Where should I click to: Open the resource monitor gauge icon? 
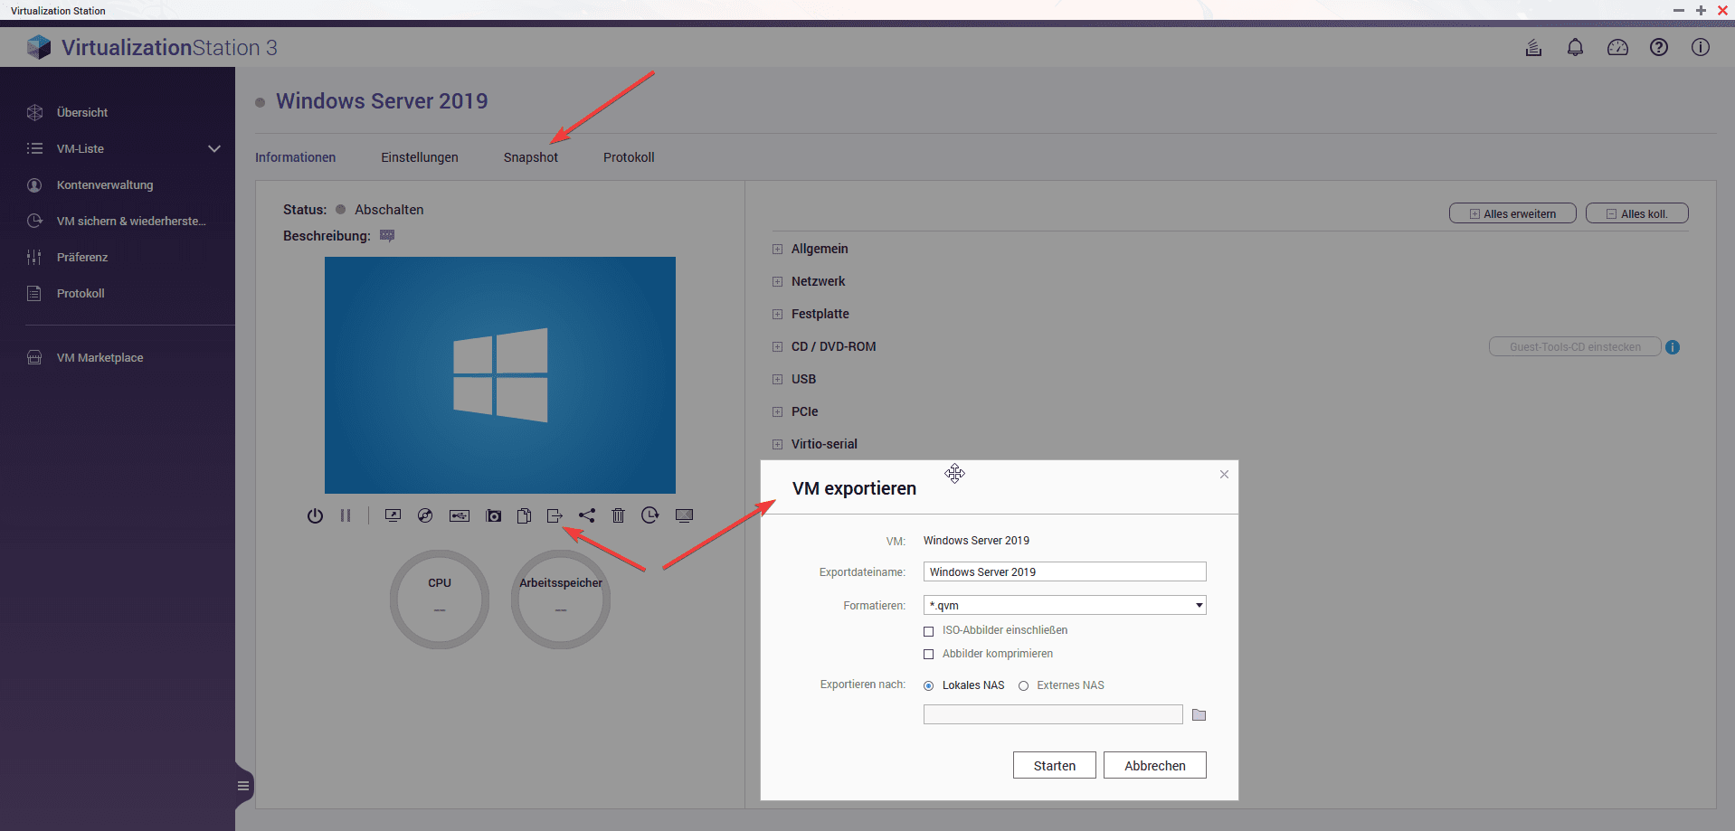coord(1617,47)
